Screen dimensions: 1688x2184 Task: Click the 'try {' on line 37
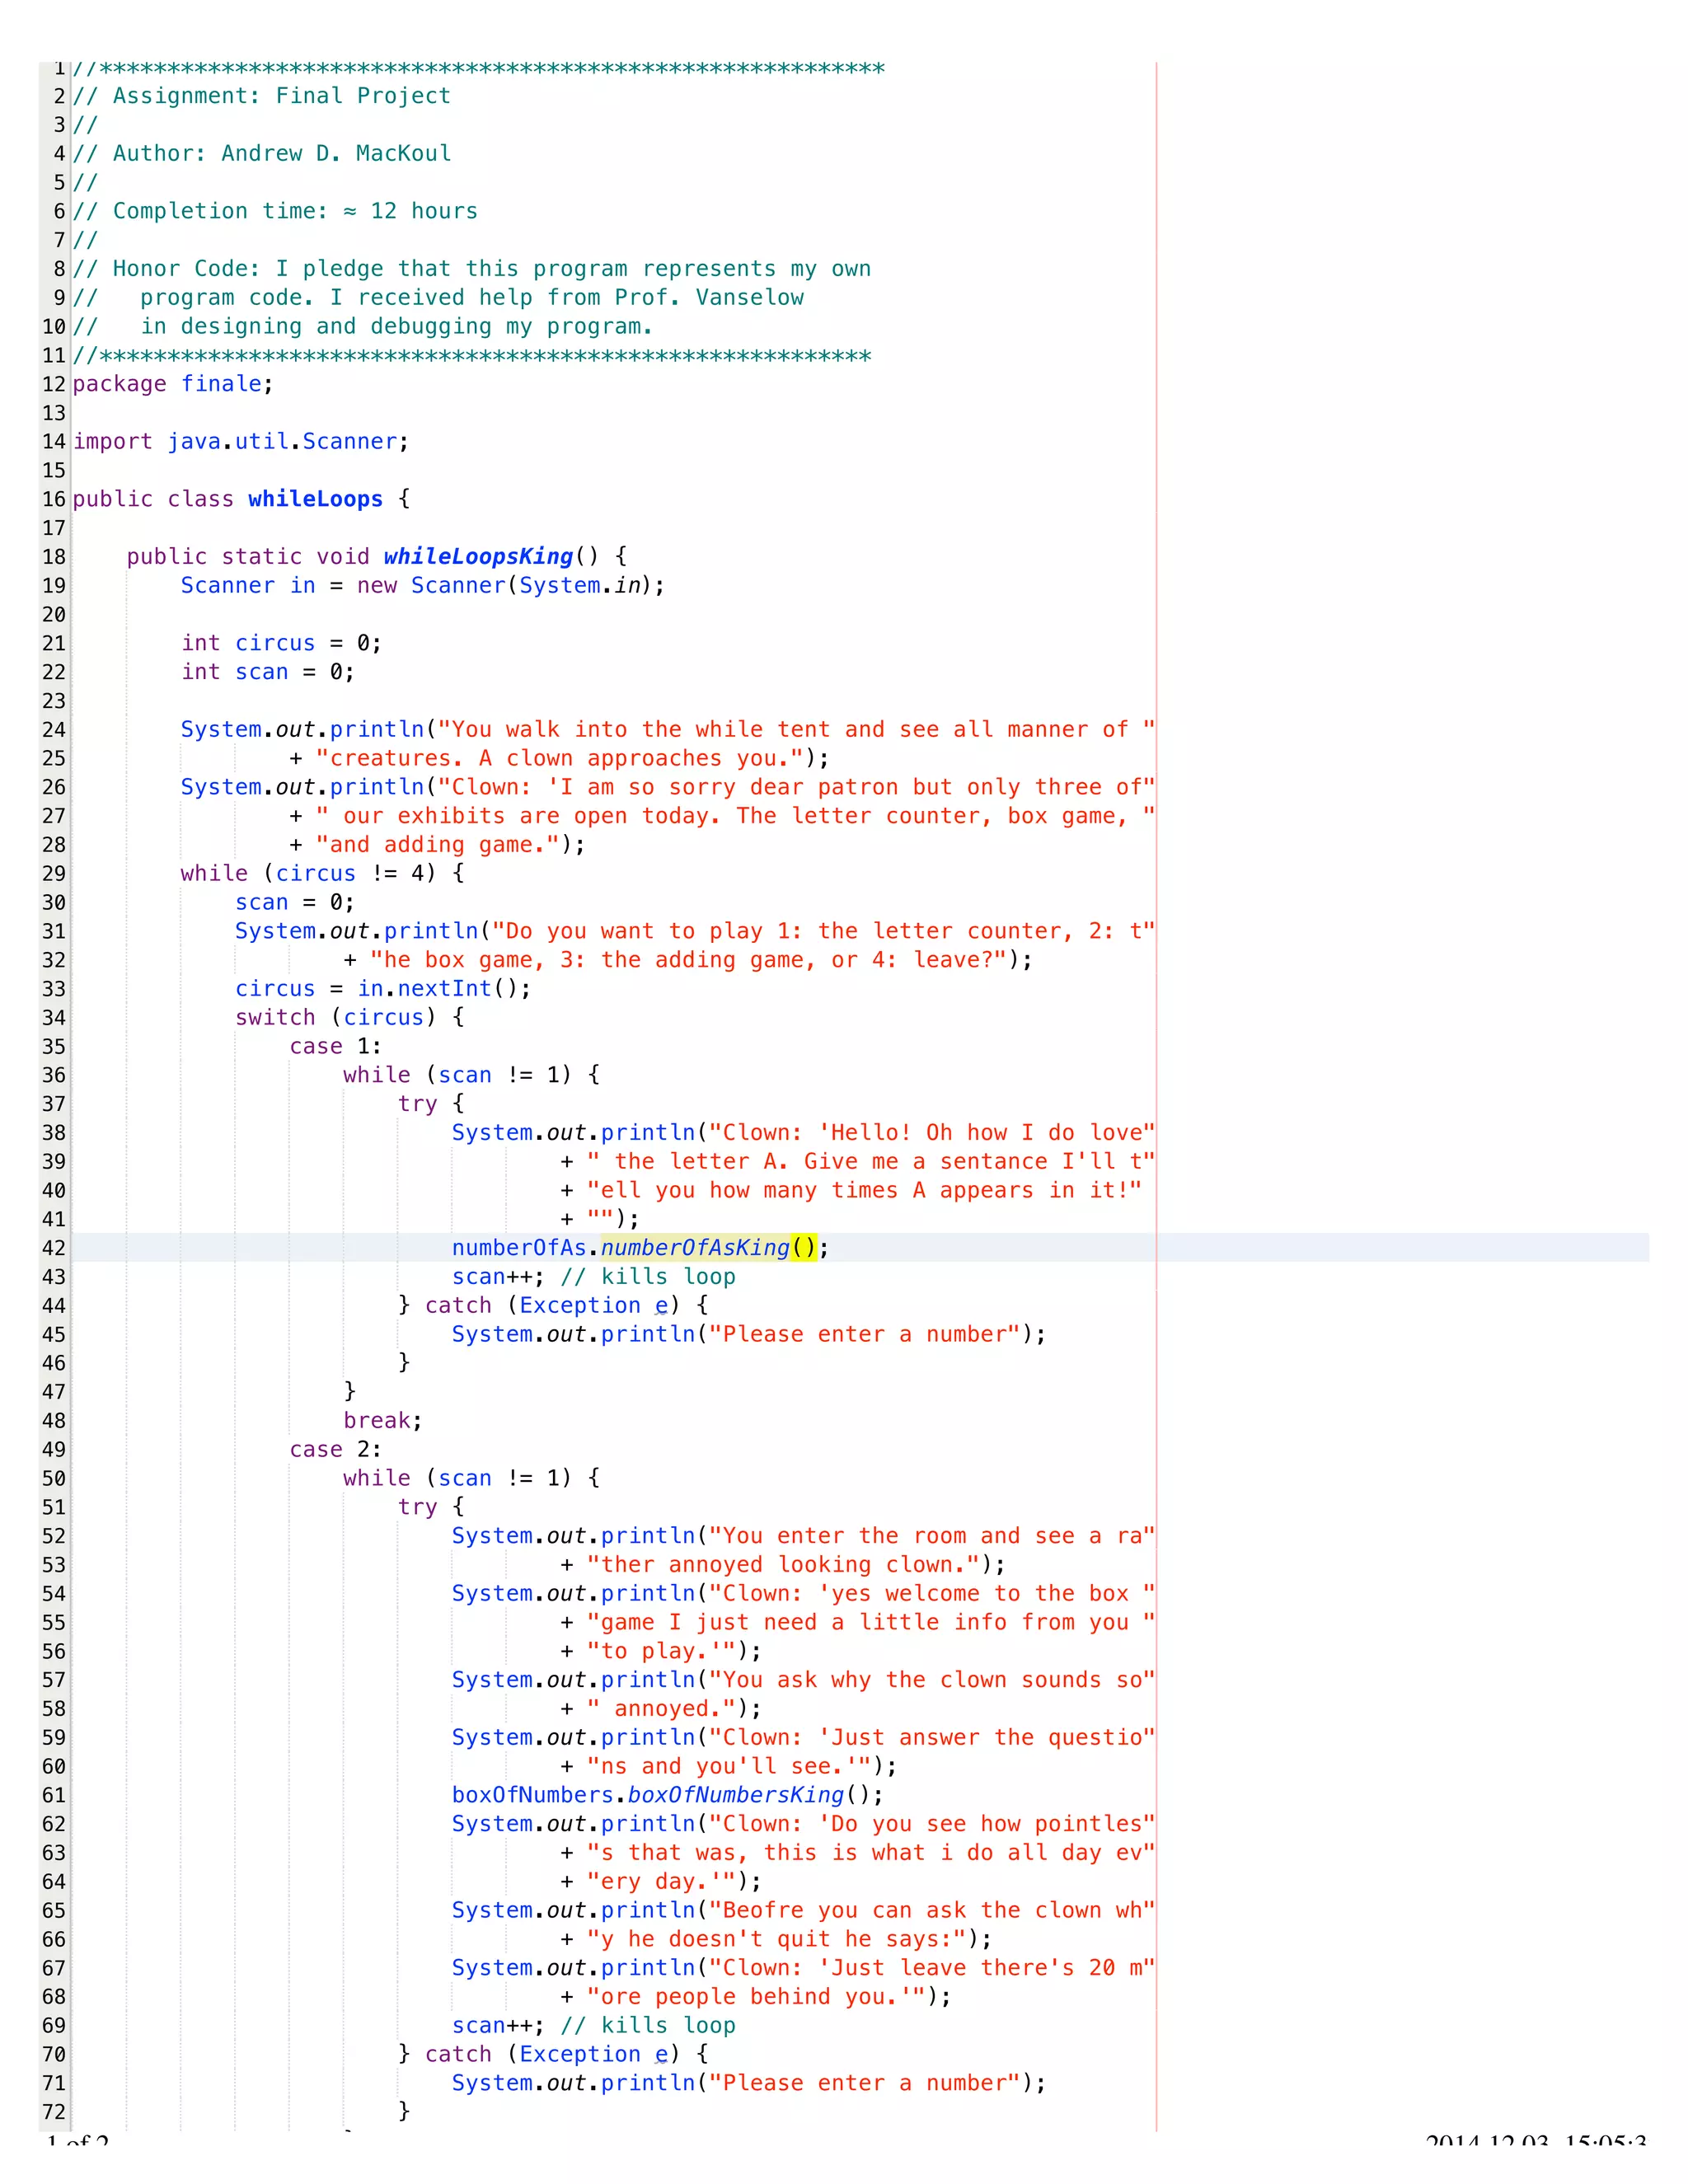(431, 1104)
